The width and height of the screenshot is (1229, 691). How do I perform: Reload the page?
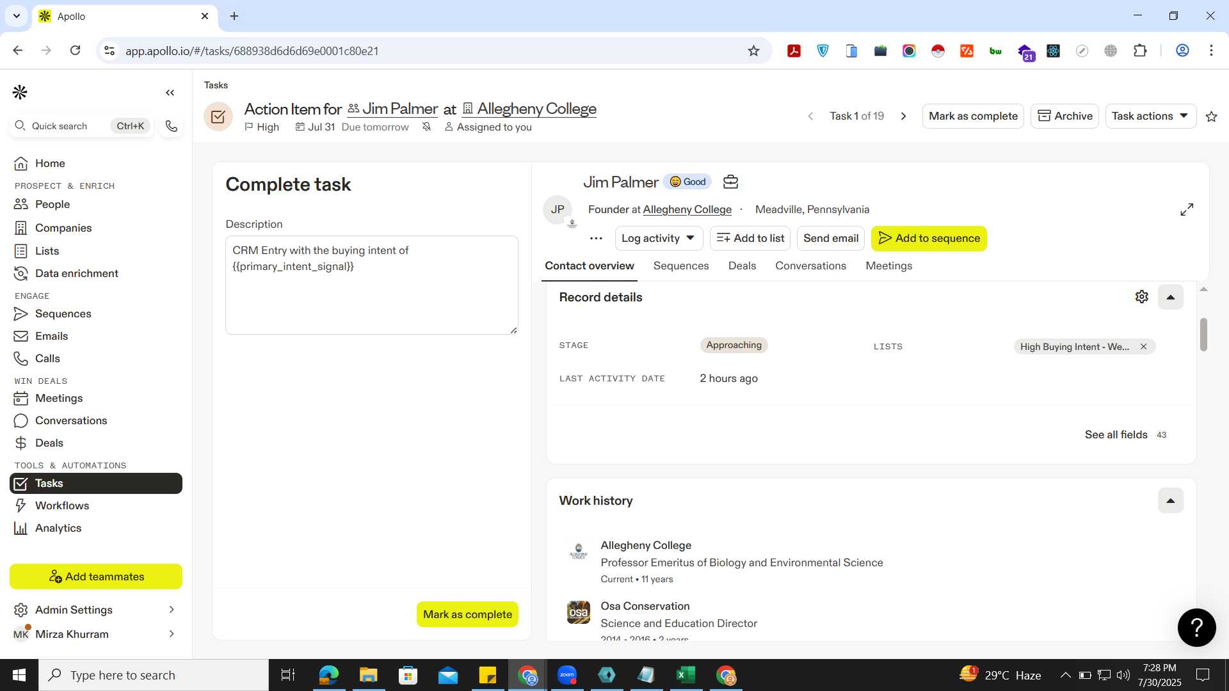click(76, 51)
